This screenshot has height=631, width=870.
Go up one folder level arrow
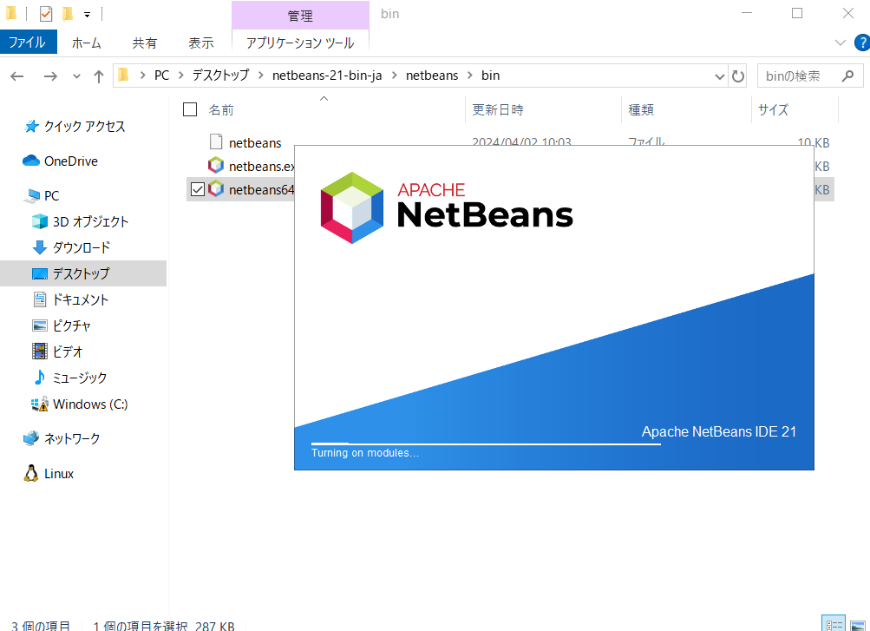point(99,76)
